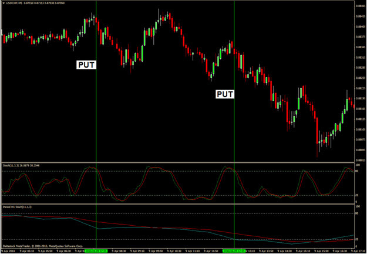
Task: Click the 0.88015 price axis label
Action: click(x=361, y=161)
